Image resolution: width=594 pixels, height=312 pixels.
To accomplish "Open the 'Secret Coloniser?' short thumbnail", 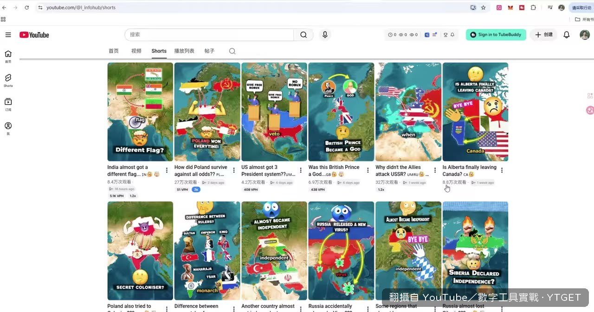I will click(140, 251).
